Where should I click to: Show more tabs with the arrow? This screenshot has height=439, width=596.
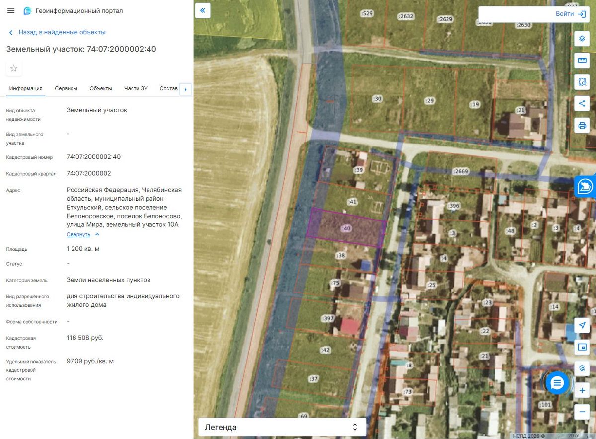coord(185,89)
